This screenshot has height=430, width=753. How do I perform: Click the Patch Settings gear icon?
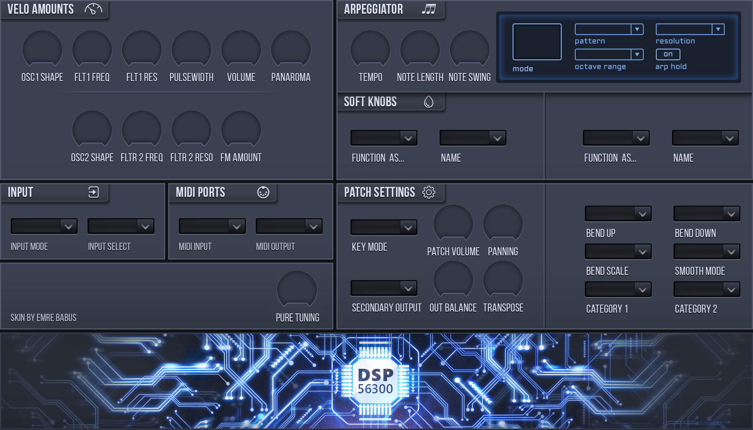click(x=429, y=192)
